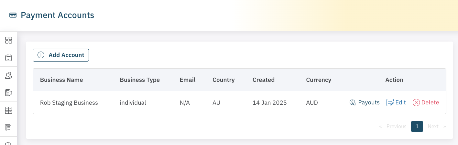Click the Add Account button label
The width and height of the screenshot is (458, 145).
tap(66, 55)
